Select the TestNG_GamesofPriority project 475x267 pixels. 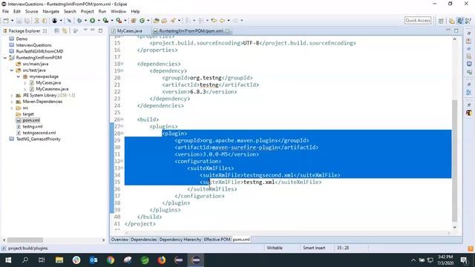pyautogui.click(x=38, y=139)
